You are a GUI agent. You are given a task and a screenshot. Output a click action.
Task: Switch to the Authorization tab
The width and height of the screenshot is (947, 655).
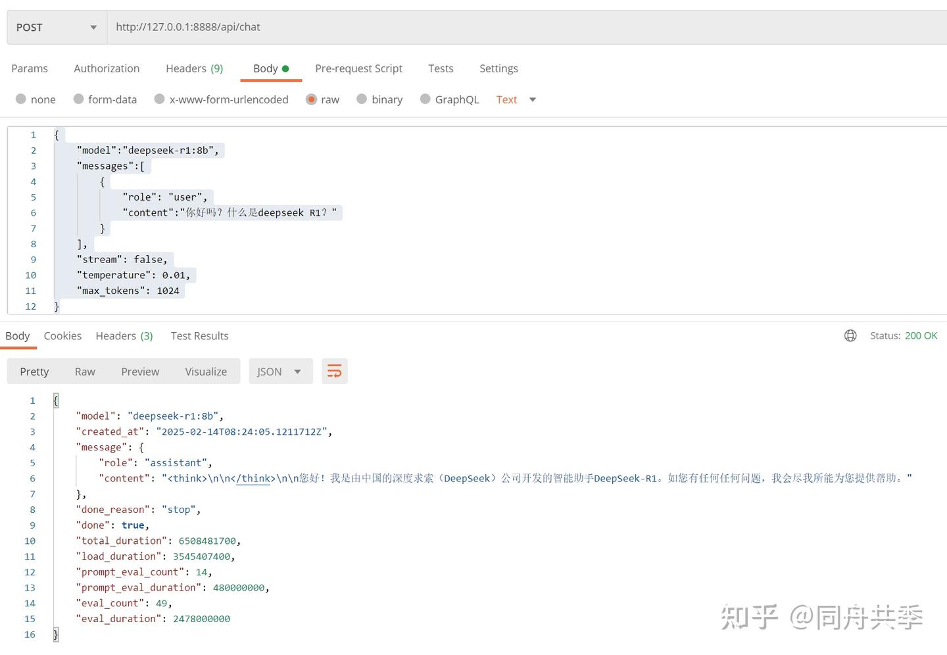[x=107, y=68]
